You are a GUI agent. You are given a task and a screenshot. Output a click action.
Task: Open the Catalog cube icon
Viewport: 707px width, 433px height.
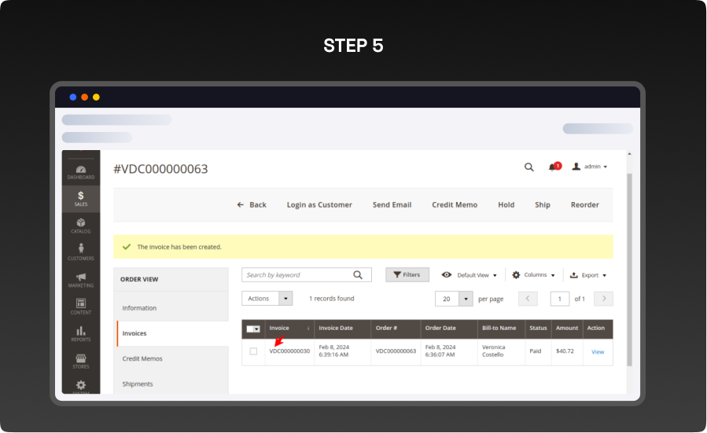81,226
